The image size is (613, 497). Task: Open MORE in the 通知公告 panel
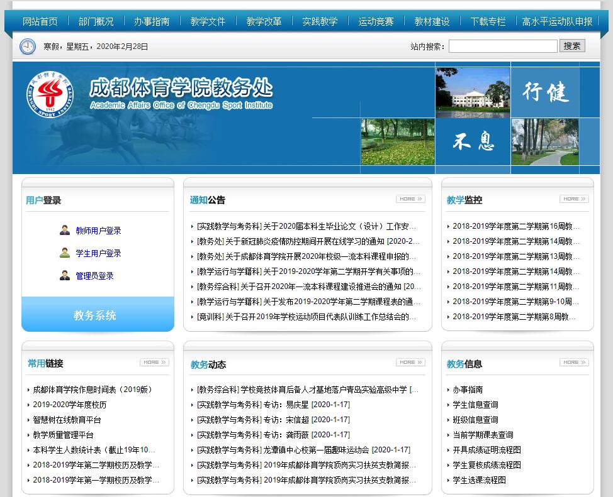(x=410, y=199)
